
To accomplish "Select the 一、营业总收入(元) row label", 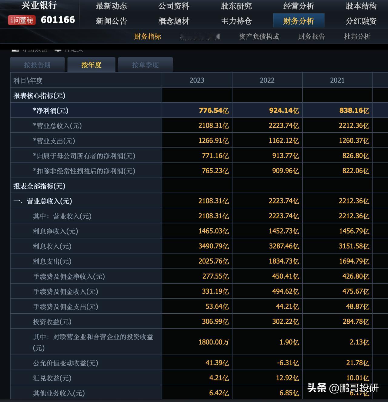I will tap(43, 201).
